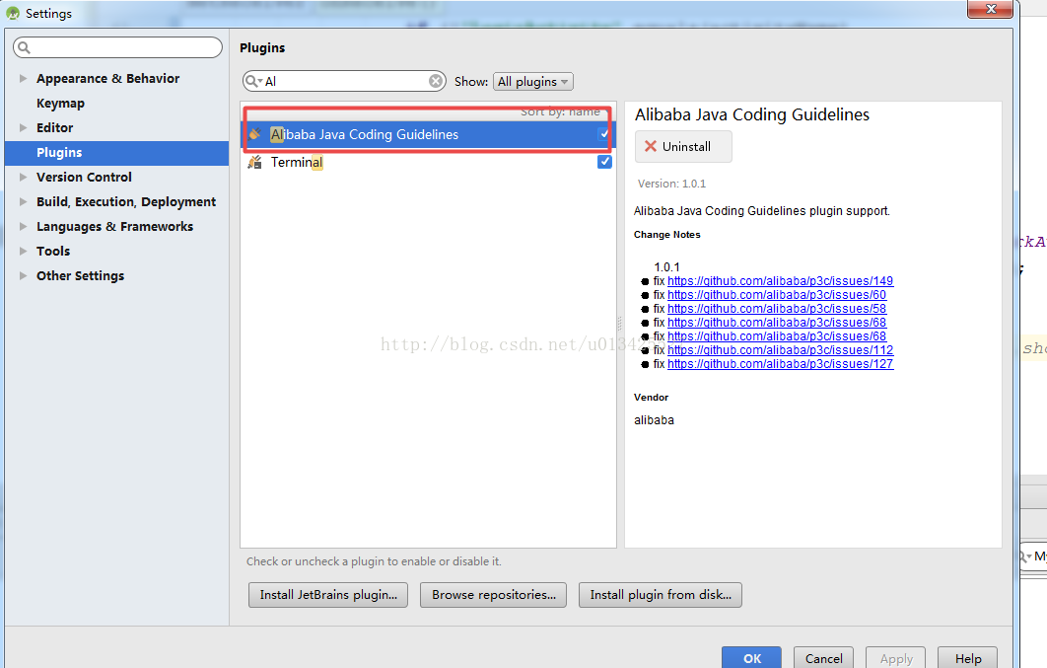Viewport: 1047px width, 668px height.
Task: Disable the Alibaba Java Coding Guidelines plugin
Action: pyautogui.click(x=604, y=134)
